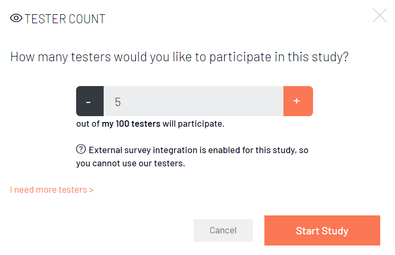Image resolution: width=395 pixels, height=255 pixels.
Task: Click the eye icon beside TESTER COUNT
Action: (16, 18)
